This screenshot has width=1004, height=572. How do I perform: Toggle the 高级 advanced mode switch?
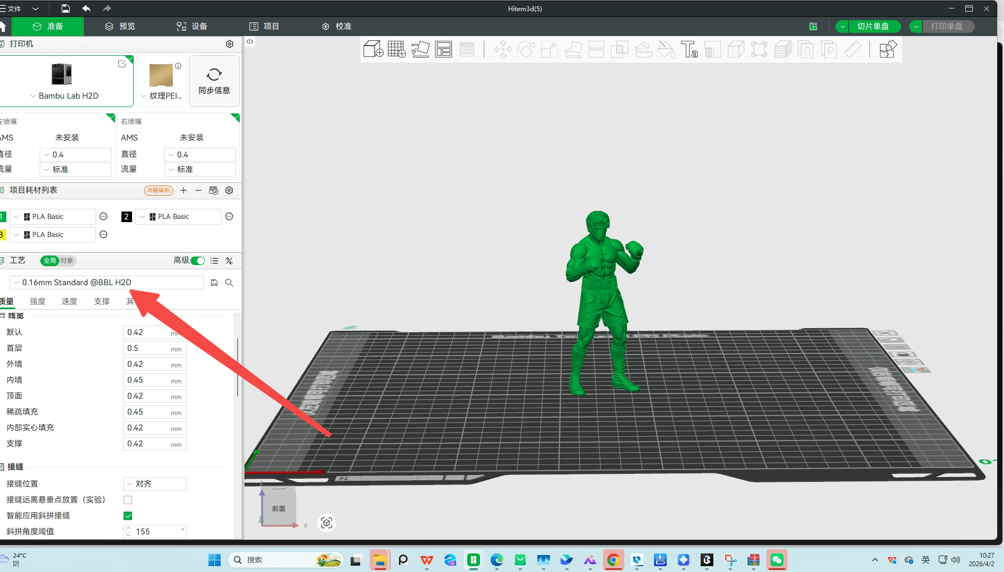pyautogui.click(x=198, y=260)
